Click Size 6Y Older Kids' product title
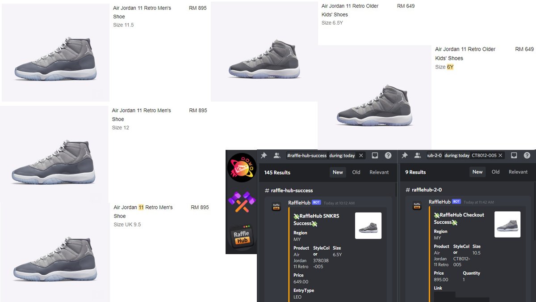536x302 pixels. click(x=465, y=54)
